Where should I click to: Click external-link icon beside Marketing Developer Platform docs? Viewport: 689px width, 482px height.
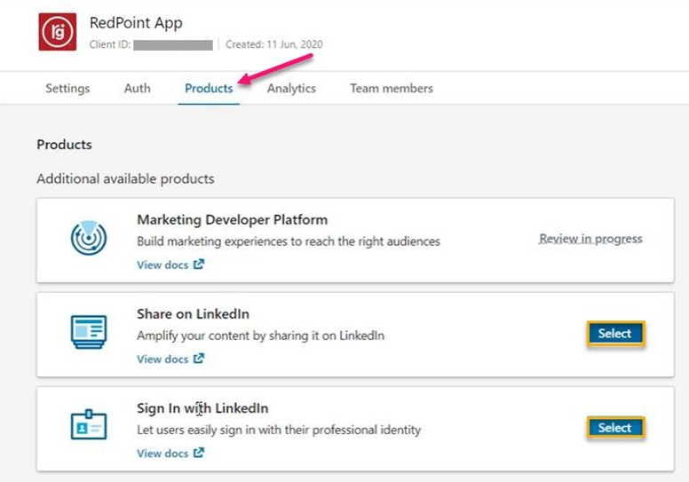point(199,265)
